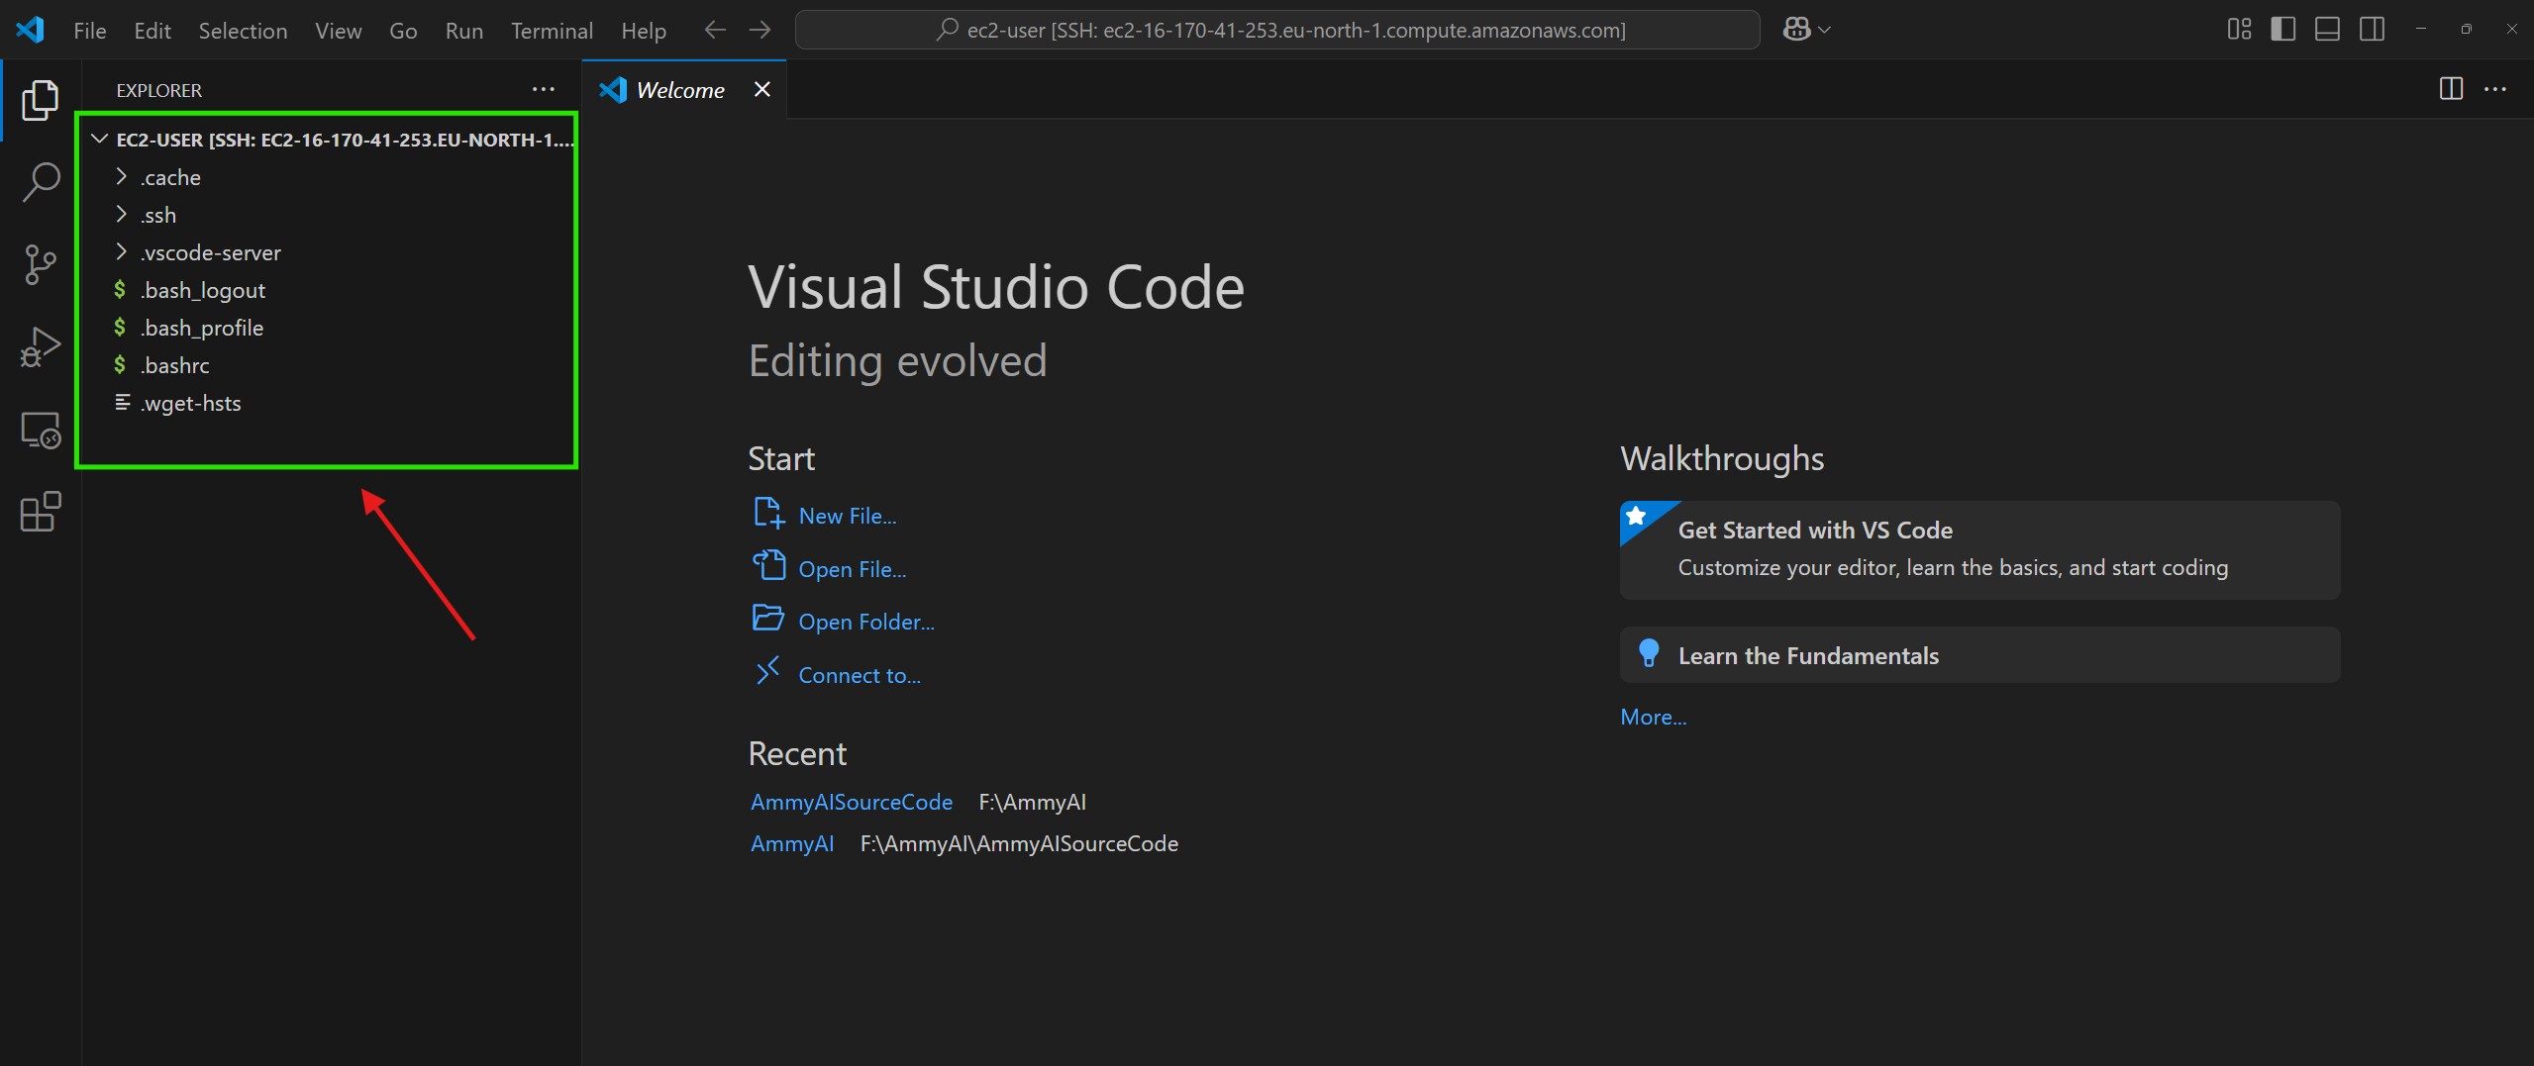Click the command center search box
This screenshot has height=1066, width=2534.
(1276, 30)
